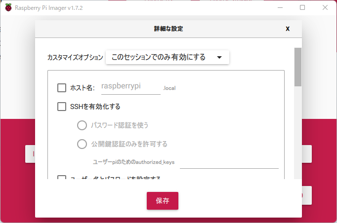Screen dimensions: 337x223
Task: Enable the ホスト名 checkbox
Action: 62,88
